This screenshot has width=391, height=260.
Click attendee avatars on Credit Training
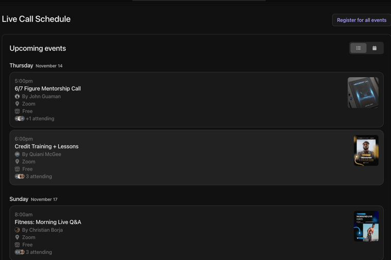coord(19,176)
